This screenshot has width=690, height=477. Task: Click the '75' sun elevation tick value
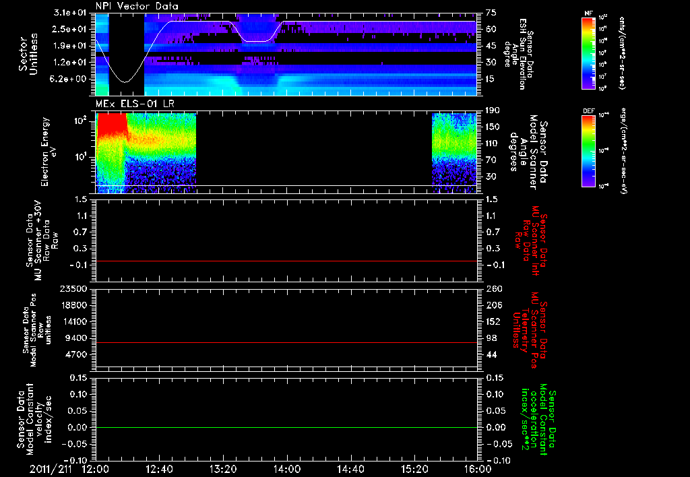point(491,13)
